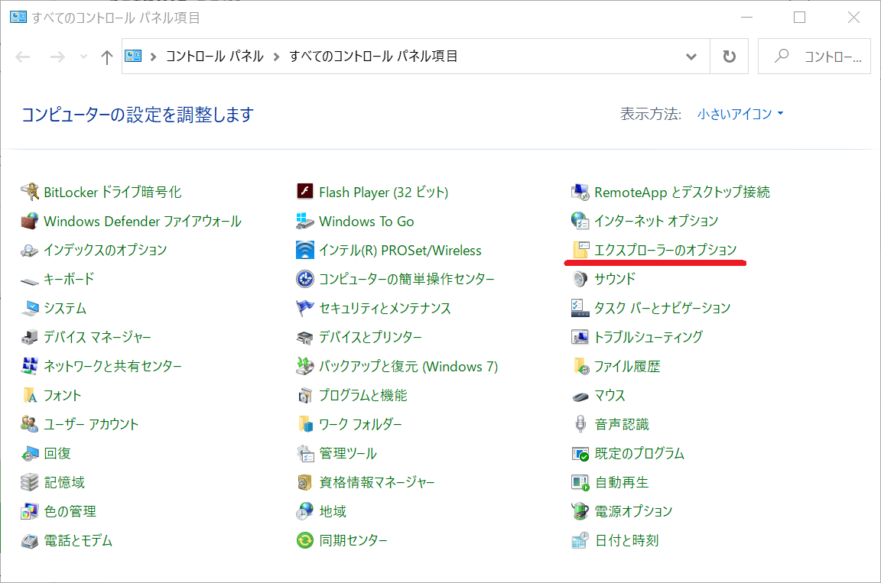Click the Control Panel search box
This screenshot has width=881, height=583.
[814, 56]
